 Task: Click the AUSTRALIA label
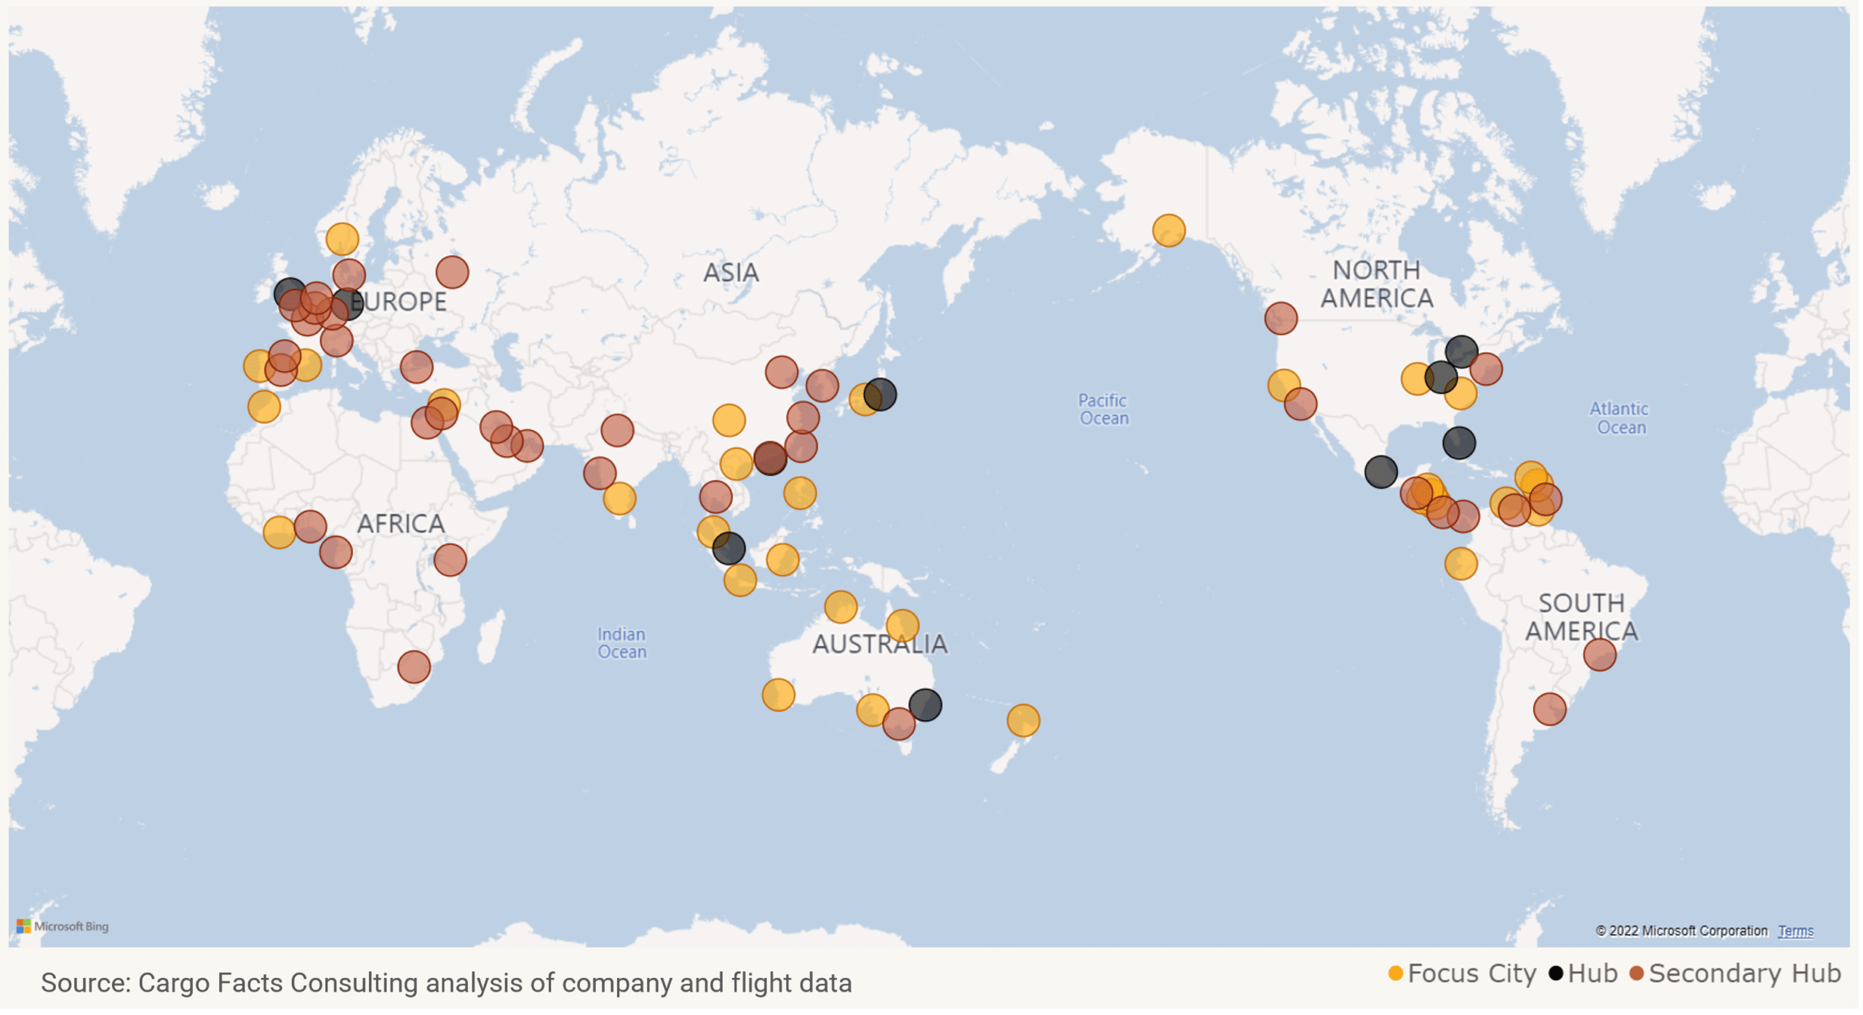pyautogui.click(x=881, y=645)
